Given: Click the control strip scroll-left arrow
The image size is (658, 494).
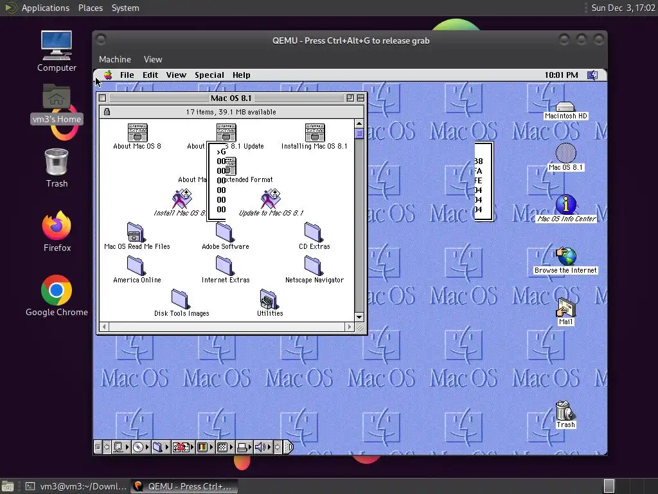Looking at the screenshot, I should pyautogui.click(x=107, y=448).
